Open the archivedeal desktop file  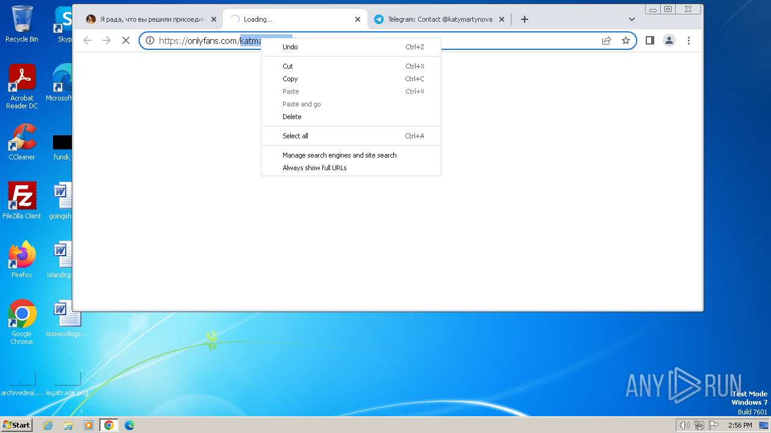(x=22, y=384)
